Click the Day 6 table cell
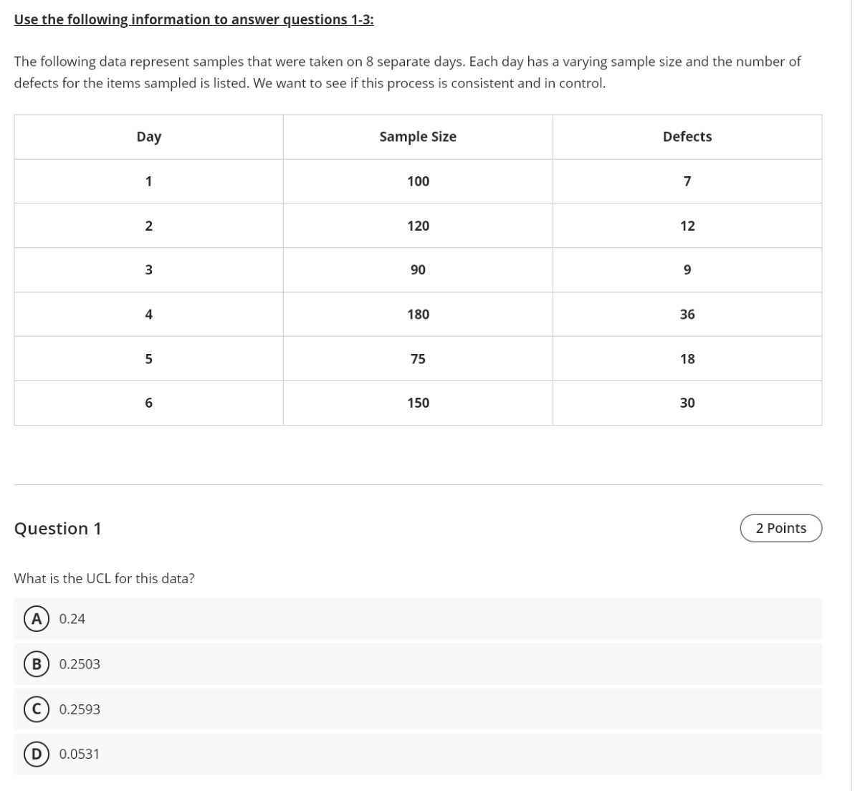The image size is (860, 791). [x=148, y=403]
